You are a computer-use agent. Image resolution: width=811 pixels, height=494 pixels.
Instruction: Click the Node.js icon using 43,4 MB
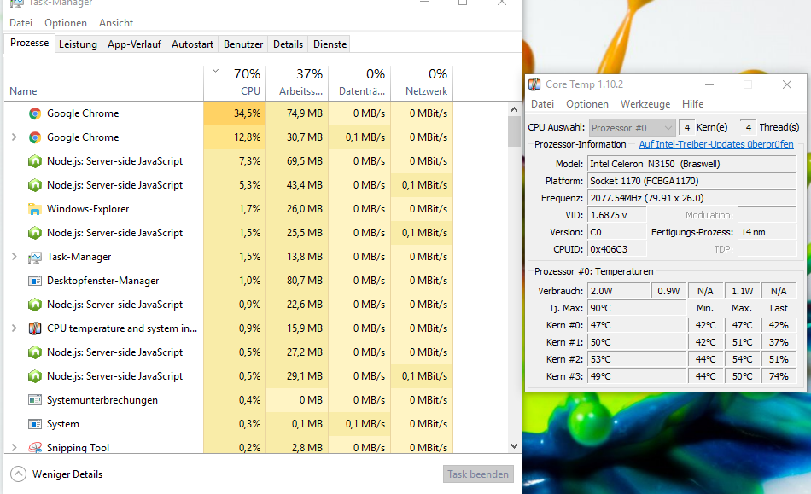[x=35, y=185]
